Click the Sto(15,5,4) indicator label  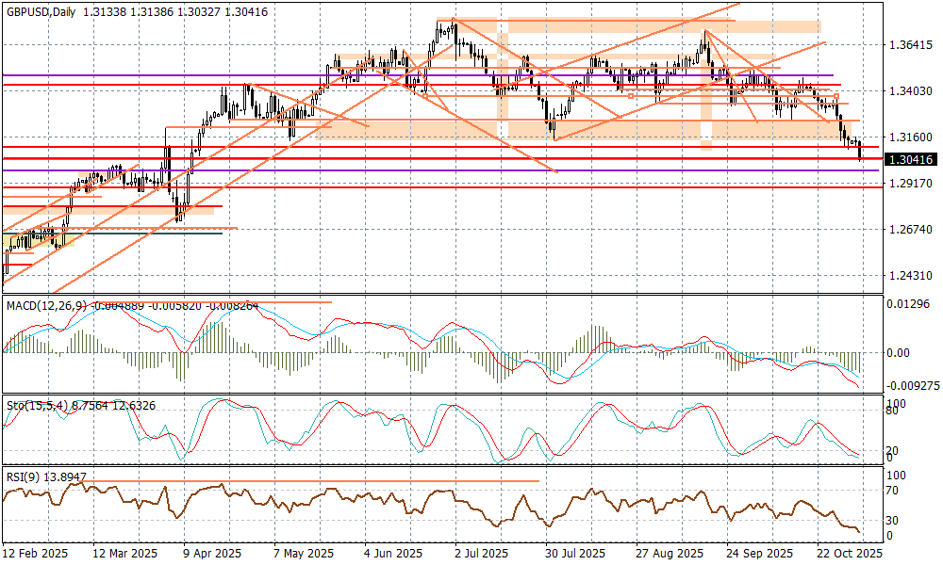pyautogui.click(x=34, y=405)
